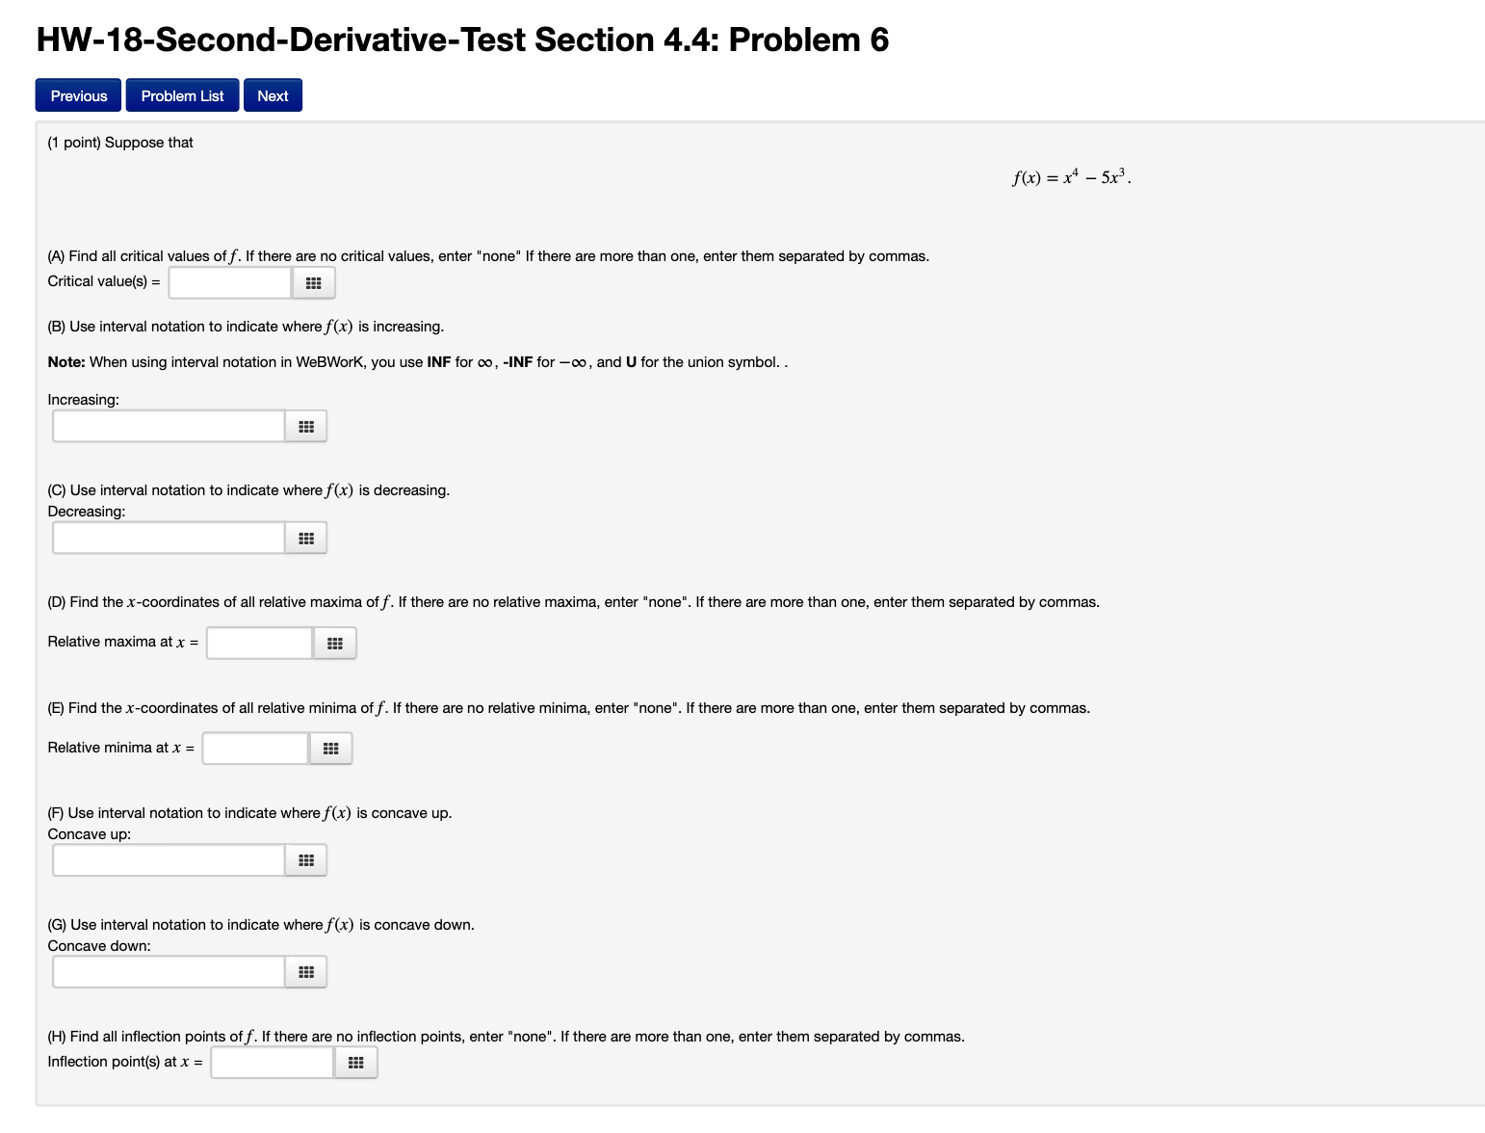The image size is (1485, 1133).
Task: Click the Decreasing interval answer box
Action: [x=169, y=537]
